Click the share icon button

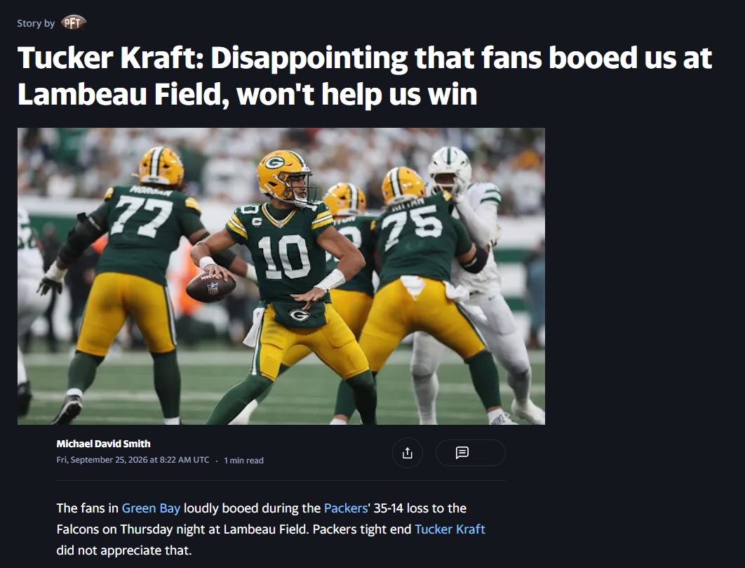click(407, 453)
